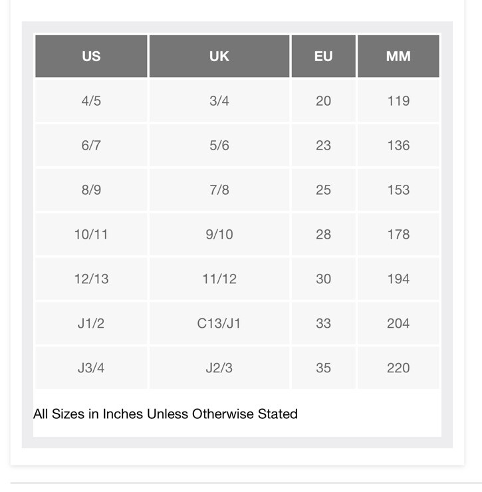Select UK size C13/J1 cell
This screenshot has height=492, width=482.
219,323
